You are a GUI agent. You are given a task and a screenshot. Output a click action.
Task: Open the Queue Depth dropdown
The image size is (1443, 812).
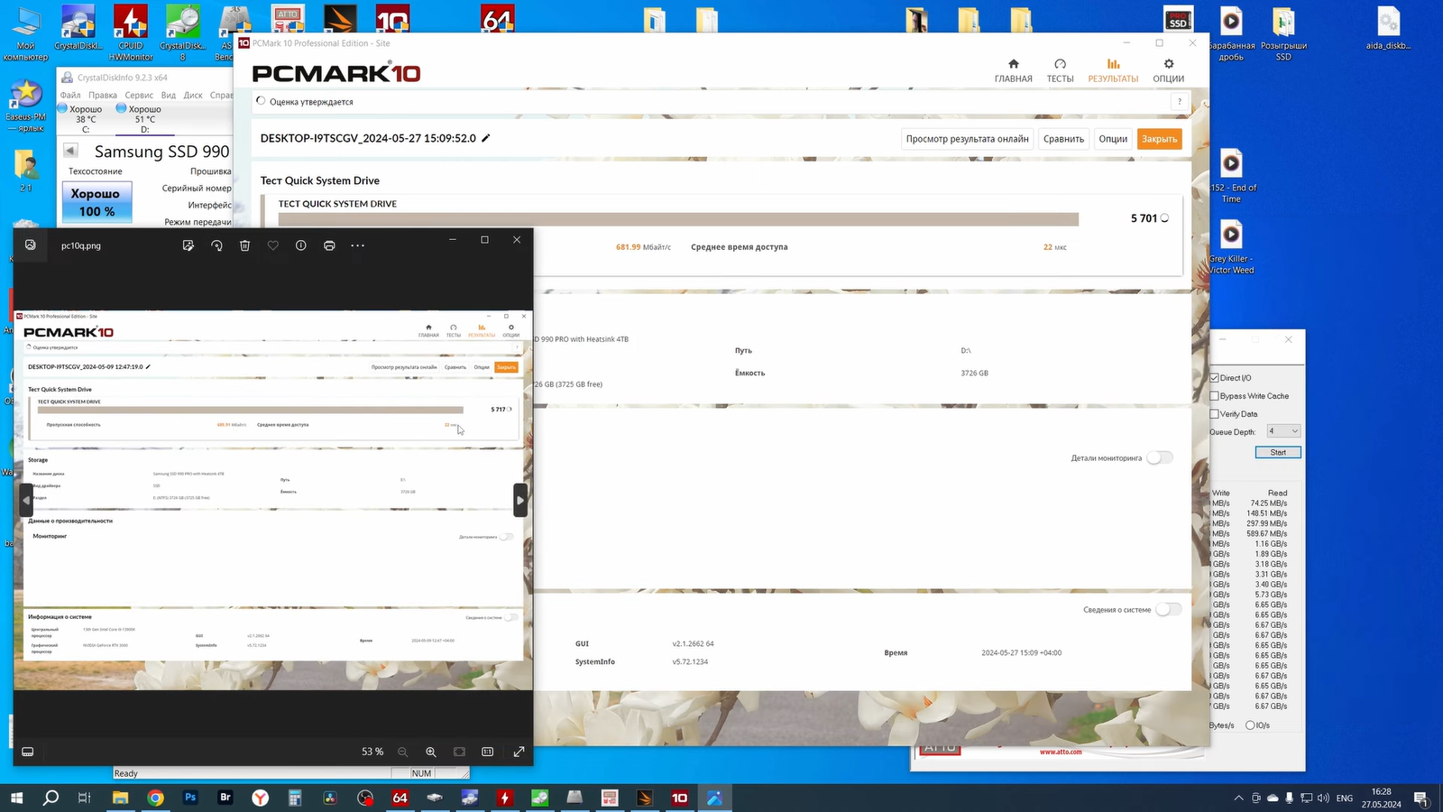coord(1283,431)
